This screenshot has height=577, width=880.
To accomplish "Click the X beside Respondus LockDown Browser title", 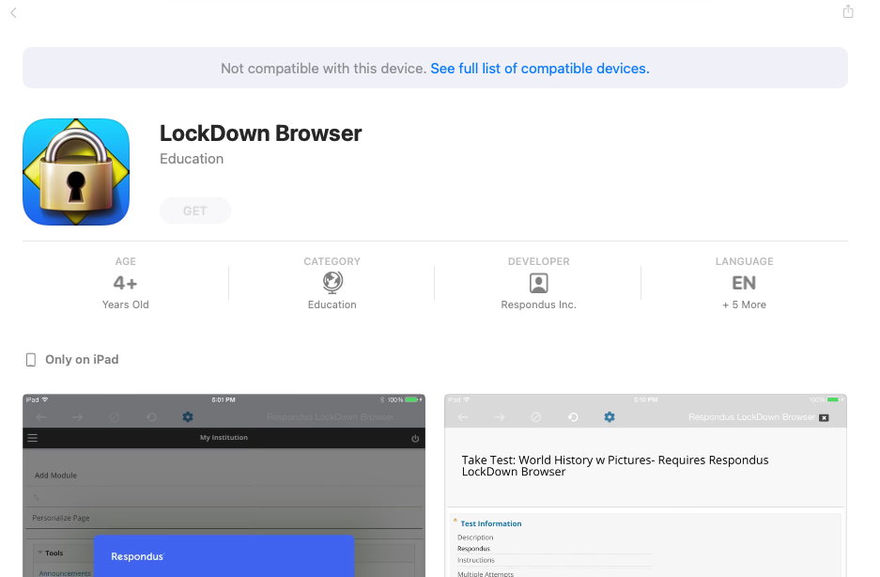I will pyautogui.click(x=824, y=417).
